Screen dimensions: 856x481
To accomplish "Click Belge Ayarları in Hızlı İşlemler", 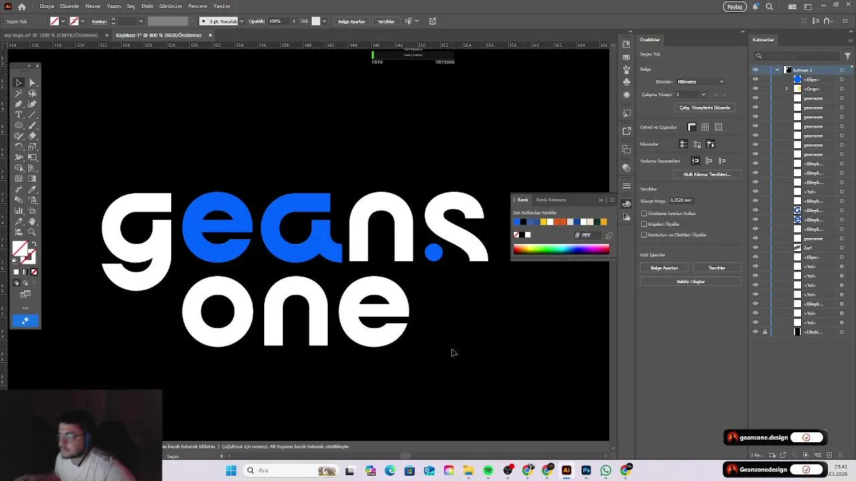I will coord(664,268).
